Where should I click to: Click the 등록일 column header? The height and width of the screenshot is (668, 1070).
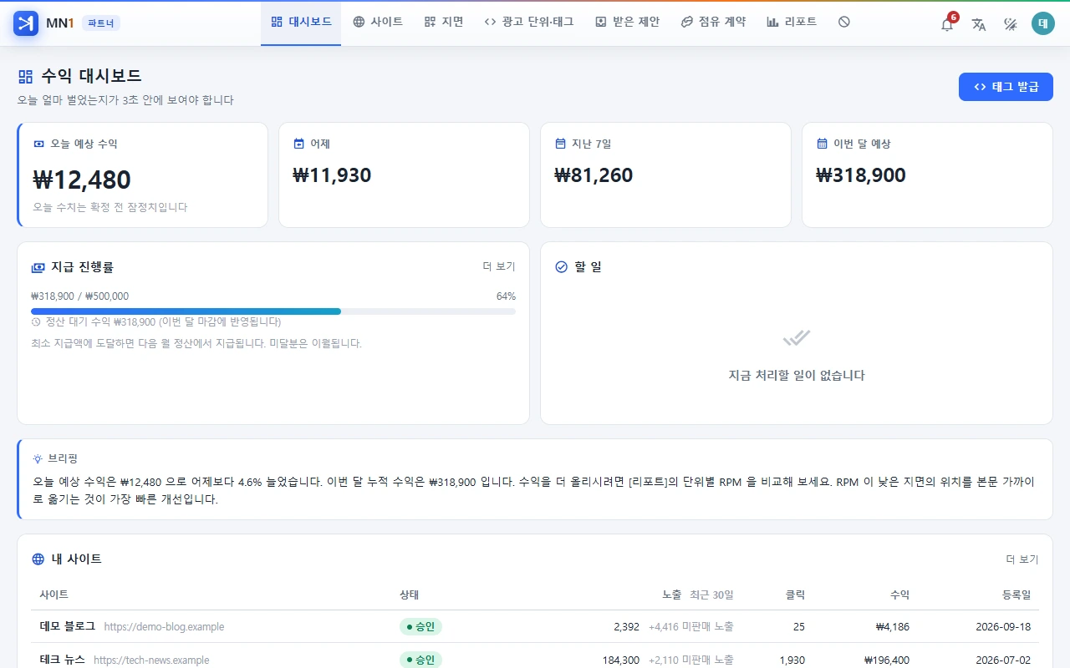(x=1016, y=595)
